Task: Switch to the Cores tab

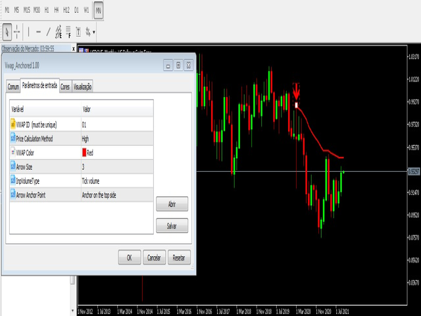Action: [x=65, y=87]
